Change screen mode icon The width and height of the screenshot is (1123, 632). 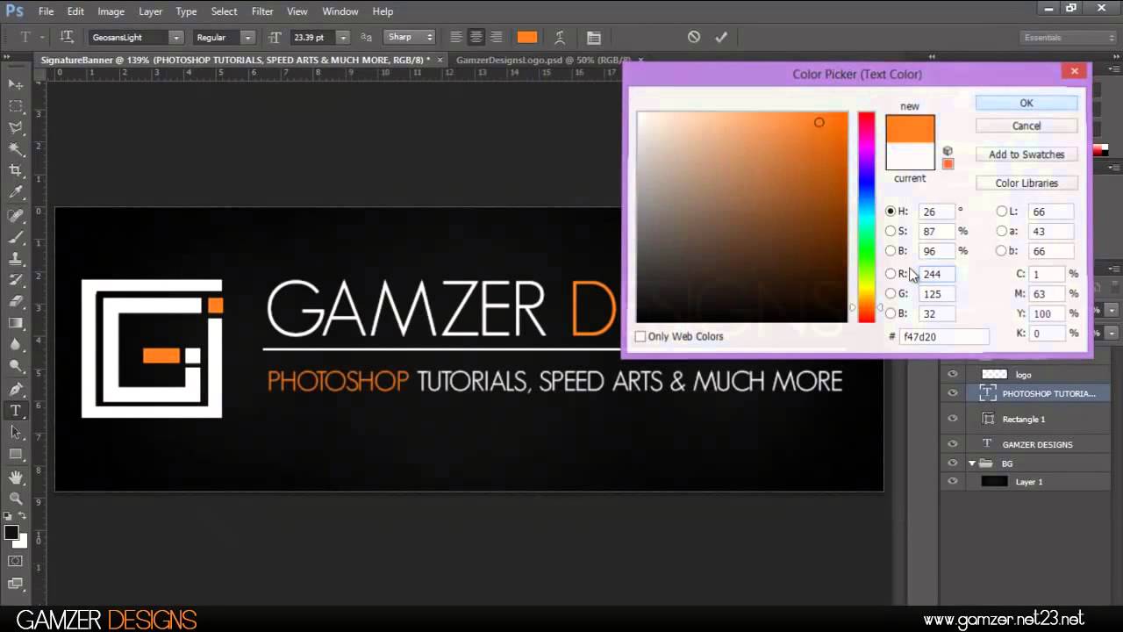point(16,583)
